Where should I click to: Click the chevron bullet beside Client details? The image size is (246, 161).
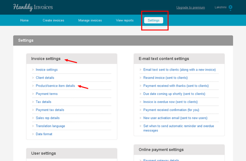tap(33, 78)
